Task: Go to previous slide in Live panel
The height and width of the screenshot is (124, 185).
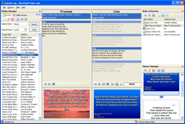Action: (x=95, y=84)
